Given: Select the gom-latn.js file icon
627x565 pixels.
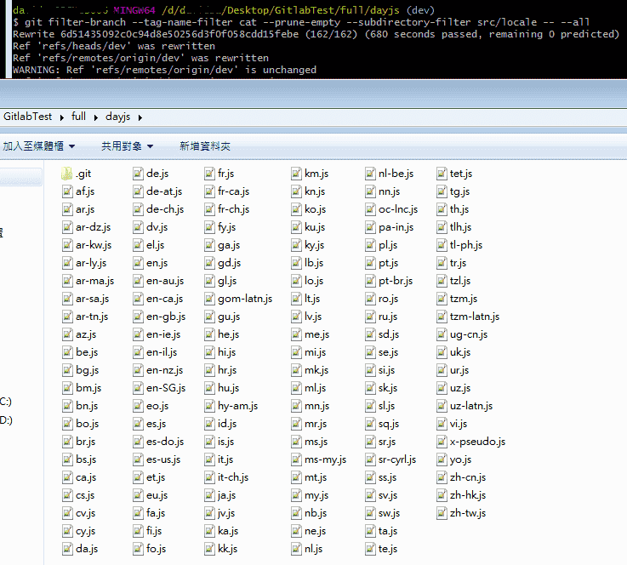Looking at the screenshot, I should (210, 299).
